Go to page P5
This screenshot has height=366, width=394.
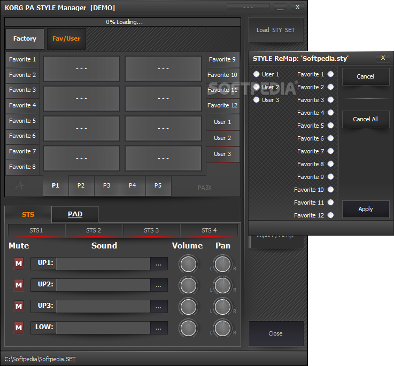click(x=158, y=185)
